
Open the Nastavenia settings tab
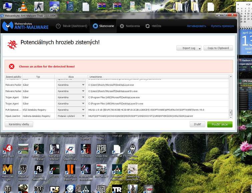click(x=130, y=26)
